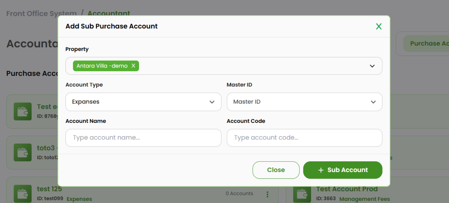The height and width of the screenshot is (203, 449).
Task: Remove the Antara Villa -demo tag
Action: pos(133,66)
